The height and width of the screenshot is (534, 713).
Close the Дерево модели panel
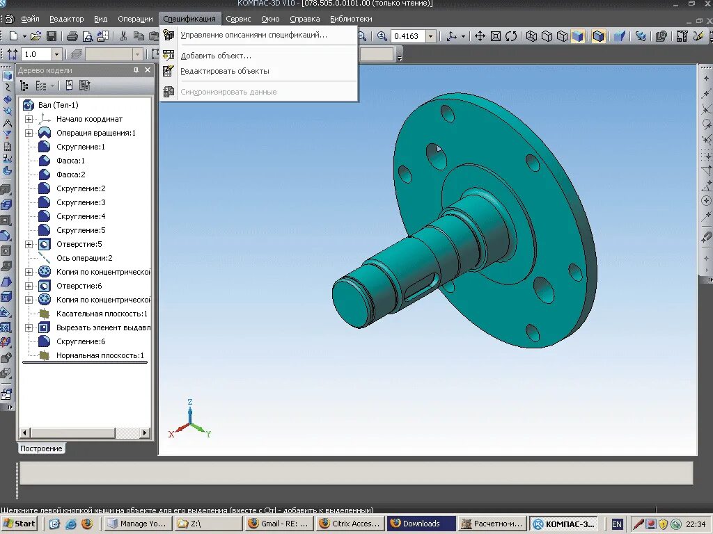click(148, 70)
